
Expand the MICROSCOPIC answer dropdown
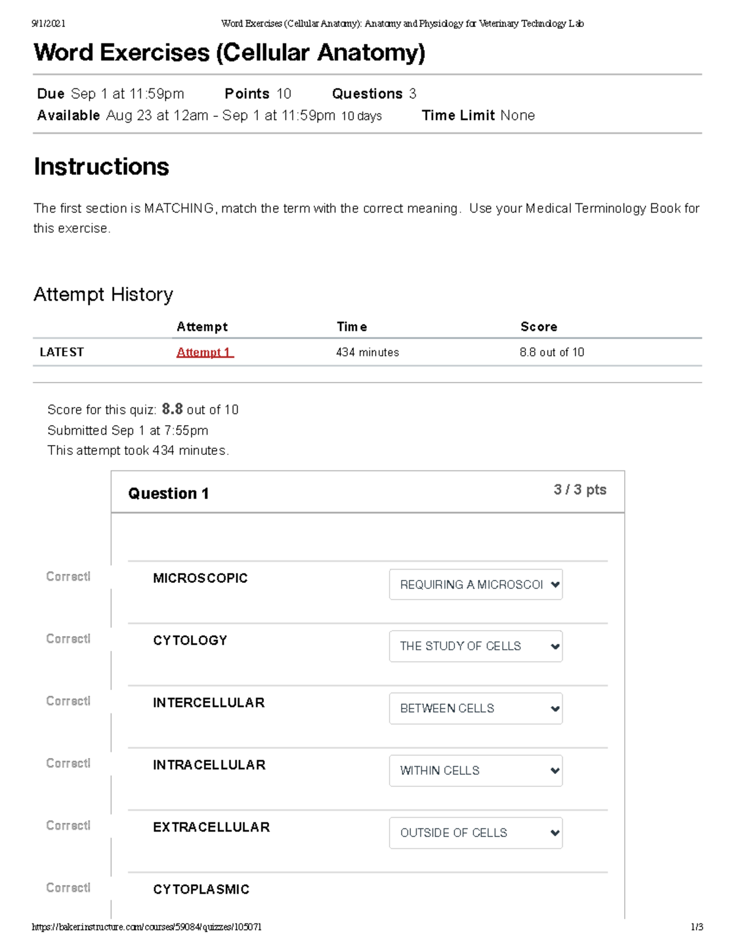(x=475, y=585)
